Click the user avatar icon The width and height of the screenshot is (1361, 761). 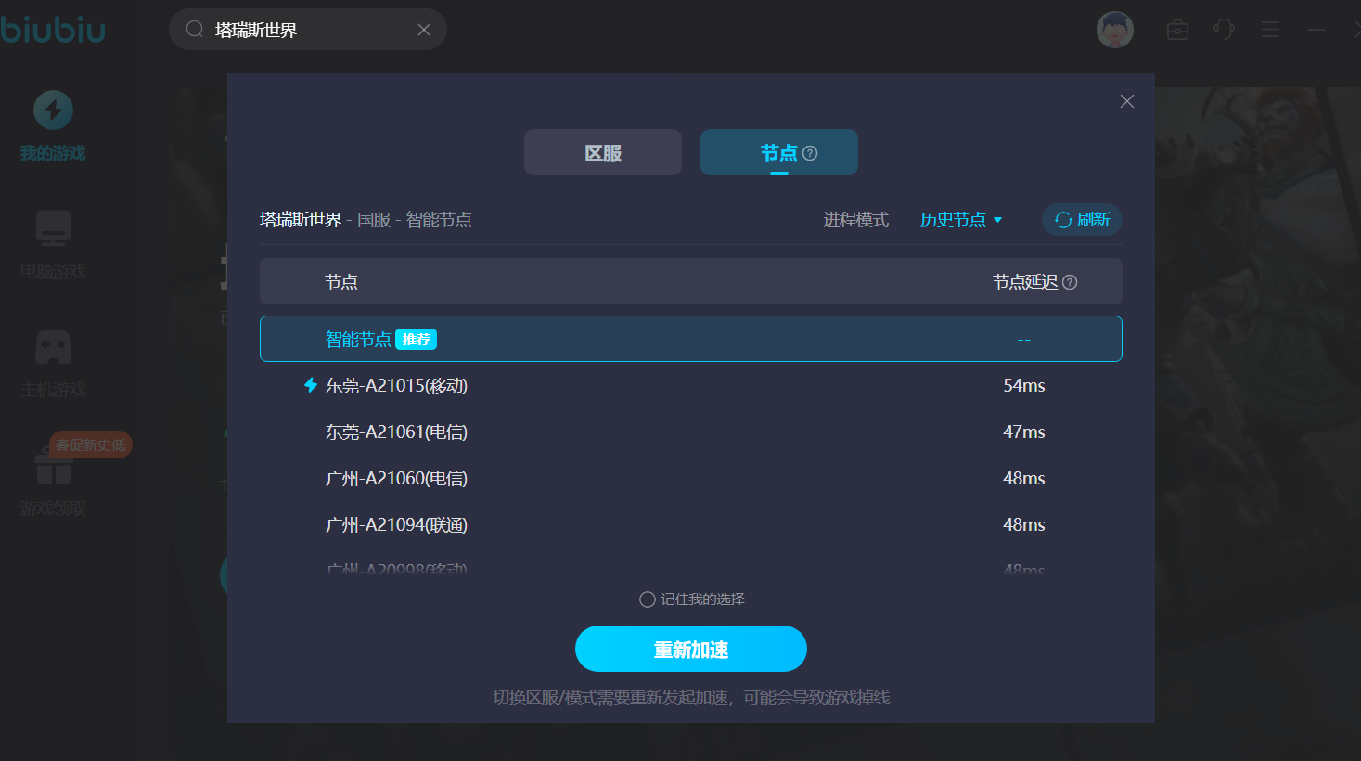click(1114, 30)
